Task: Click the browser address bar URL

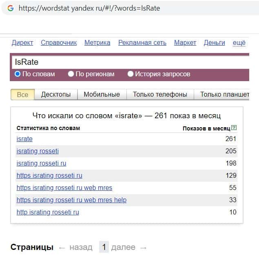Action: pyautogui.click(x=90, y=8)
